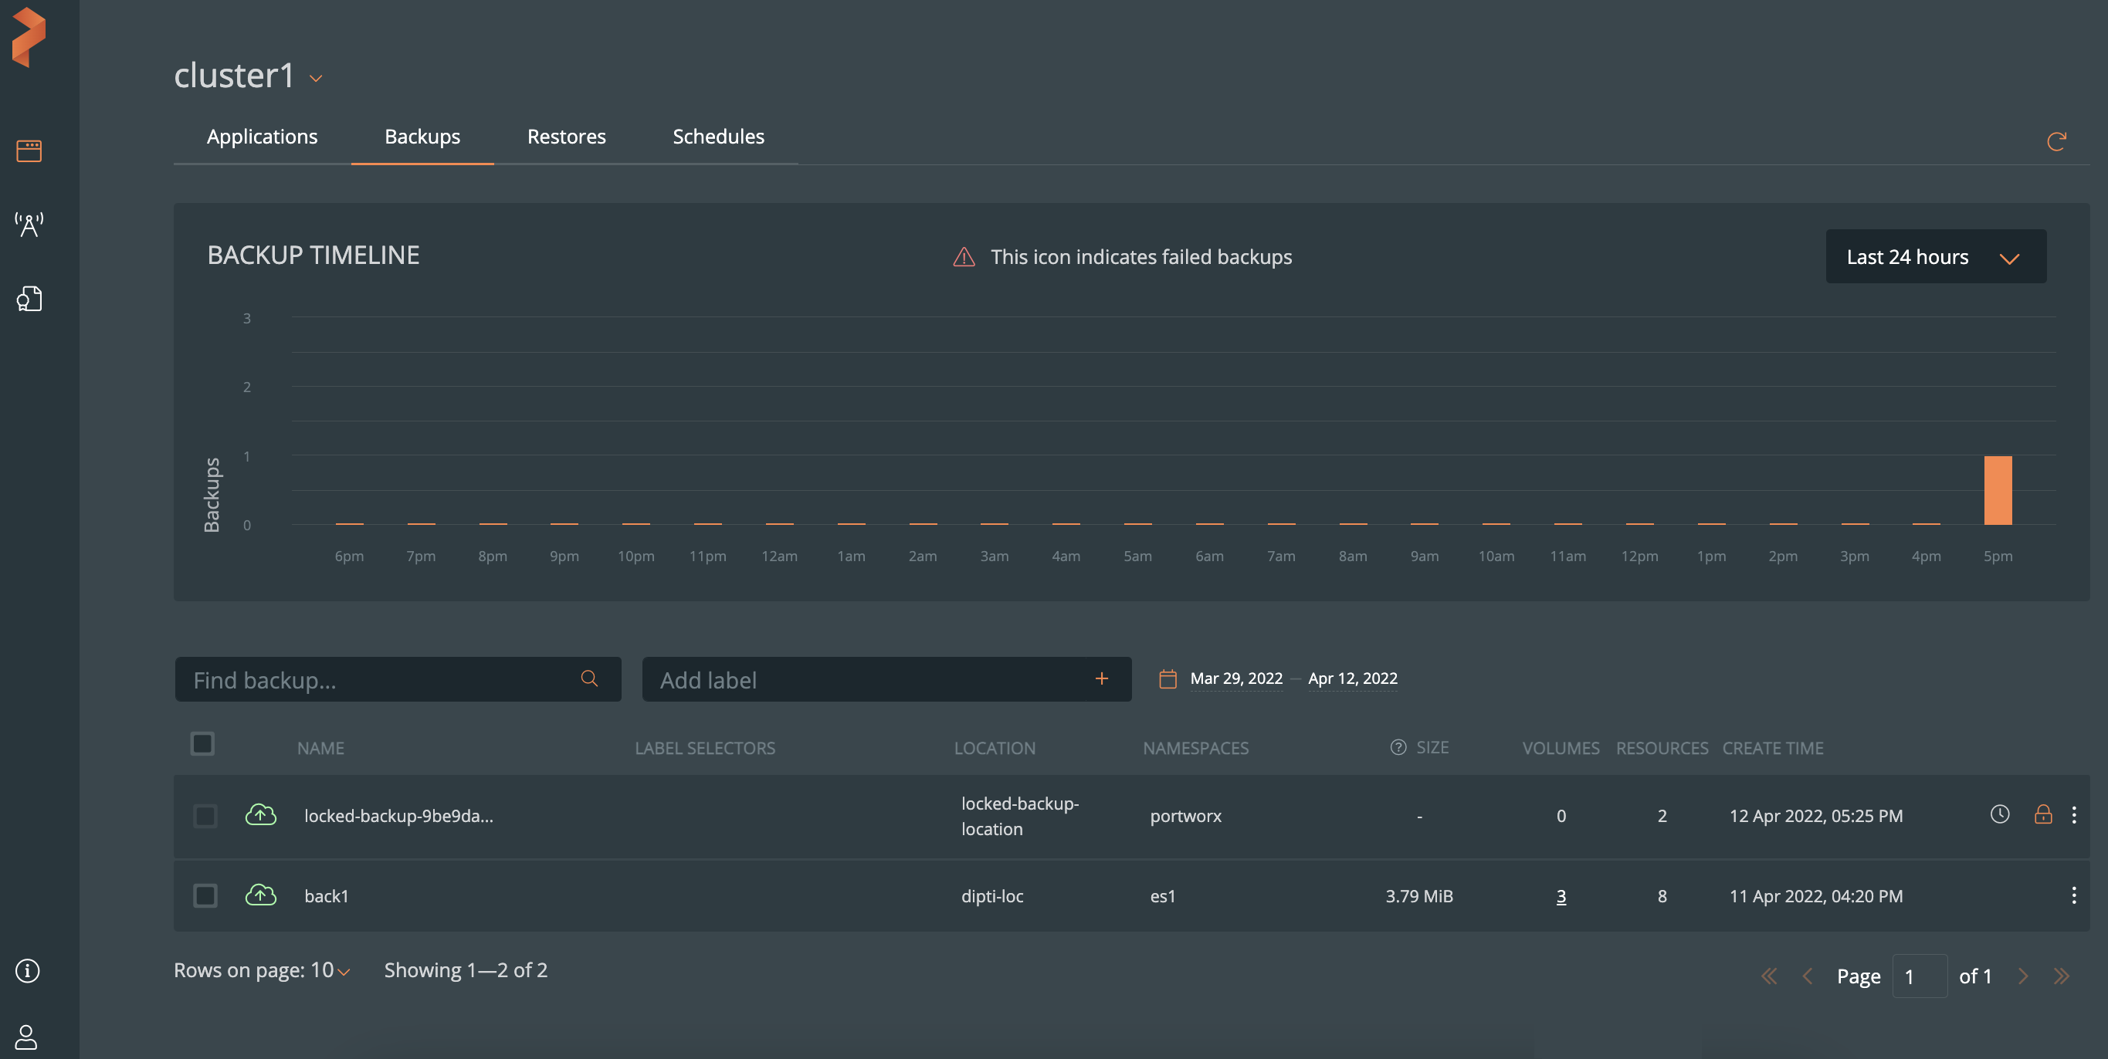Open the applications window icon in sidebar
This screenshot has height=1059, width=2108.
[29, 151]
